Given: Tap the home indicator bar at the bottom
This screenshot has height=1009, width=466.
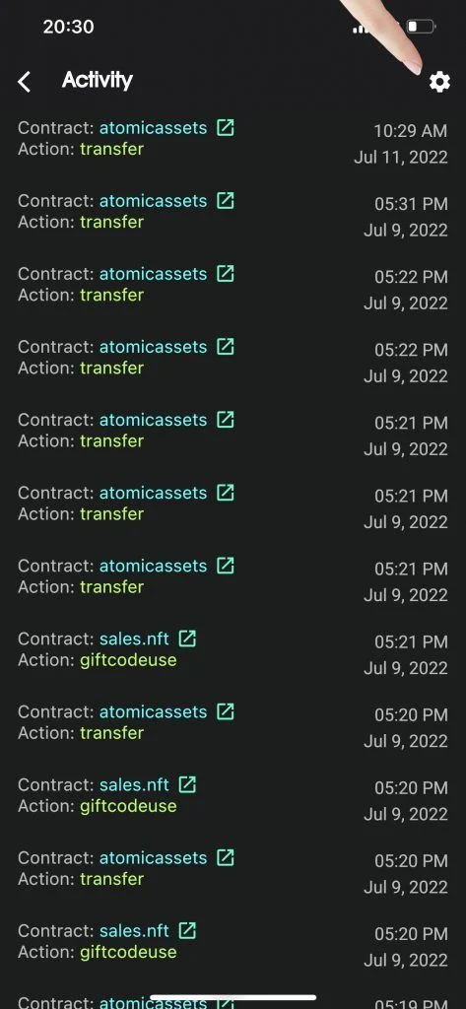Looking at the screenshot, I should point(233,998).
